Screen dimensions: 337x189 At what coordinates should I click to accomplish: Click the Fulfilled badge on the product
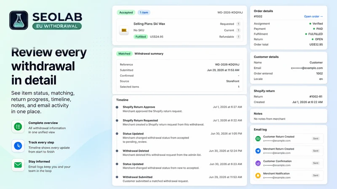tap(141, 37)
